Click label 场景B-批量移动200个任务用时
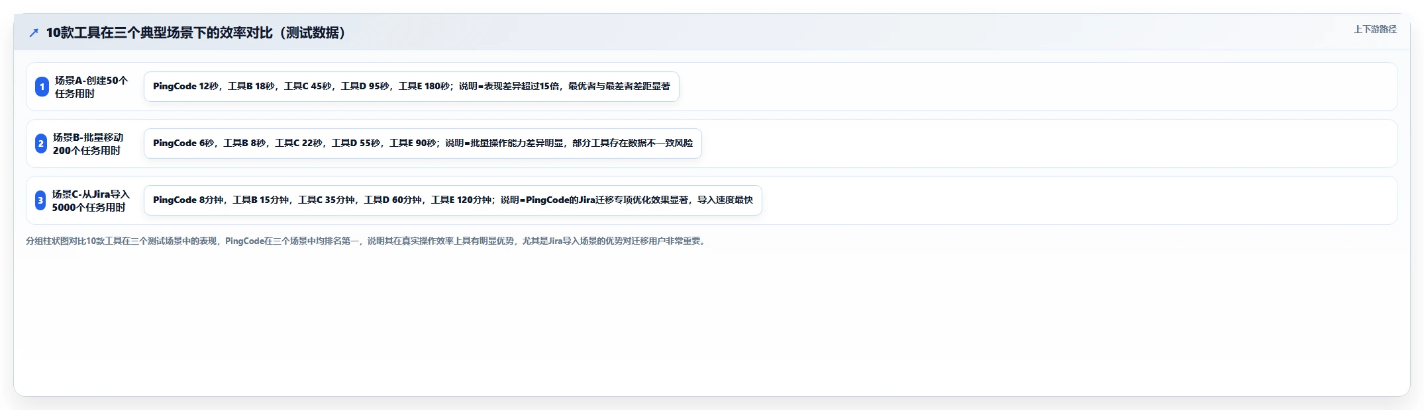The width and height of the screenshot is (1424, 410). (x=88, y=143)
